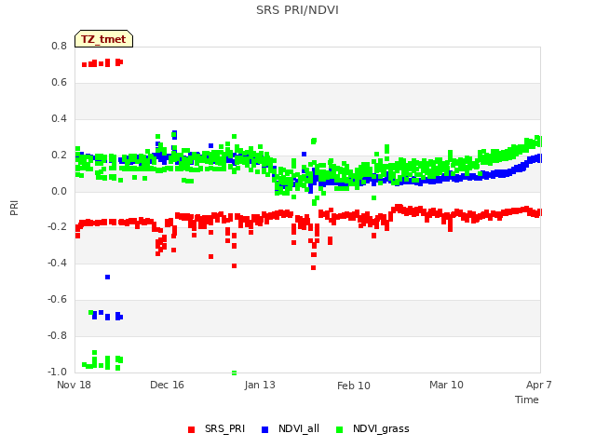
Task: Click the 0.6 y-axis tick label
Action: pos(59,83)
